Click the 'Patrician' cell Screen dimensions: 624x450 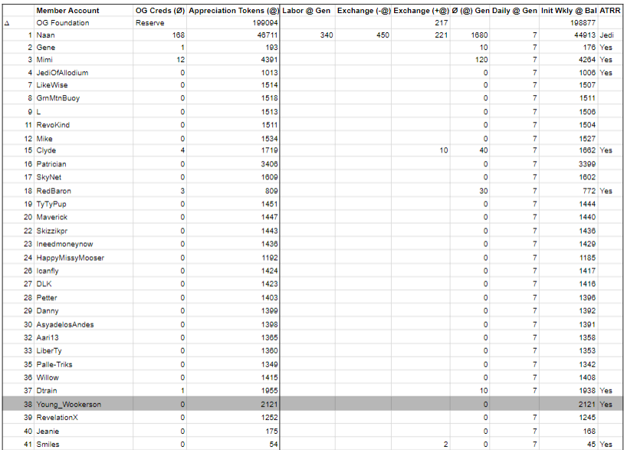51,164
